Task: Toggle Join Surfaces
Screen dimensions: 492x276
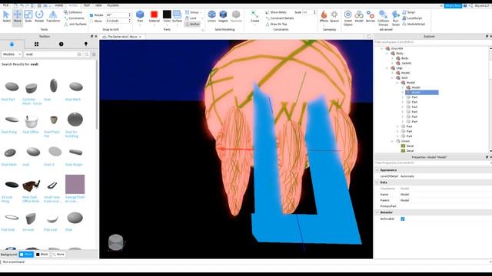Action: click(x=75, y=24)
